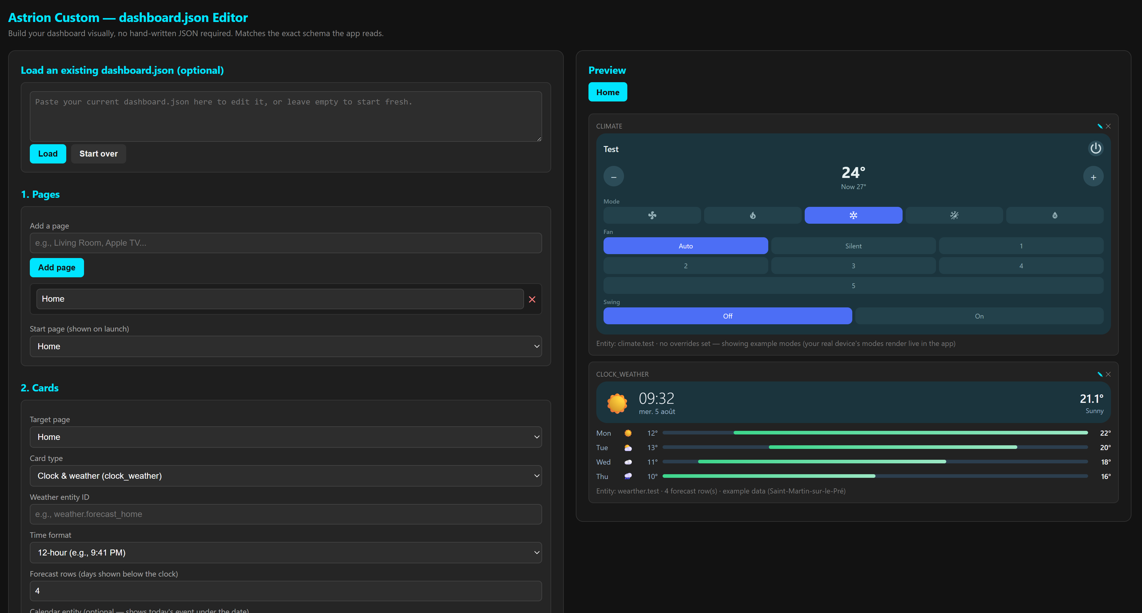This screenshot has height=613, width=1142.
Task: Turn swing On
Action: (979, 316)
